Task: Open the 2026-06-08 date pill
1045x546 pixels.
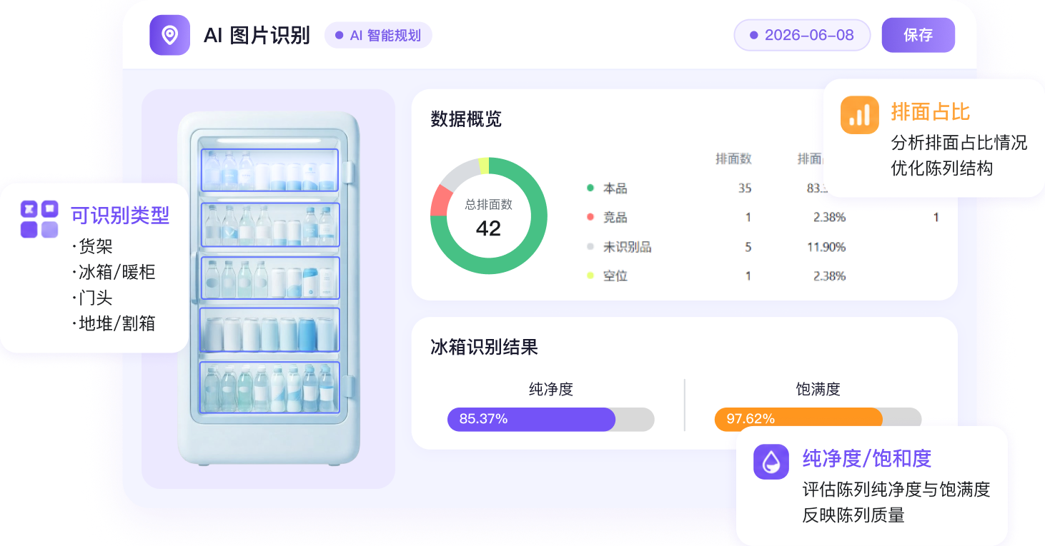Action: click(802, 35)
